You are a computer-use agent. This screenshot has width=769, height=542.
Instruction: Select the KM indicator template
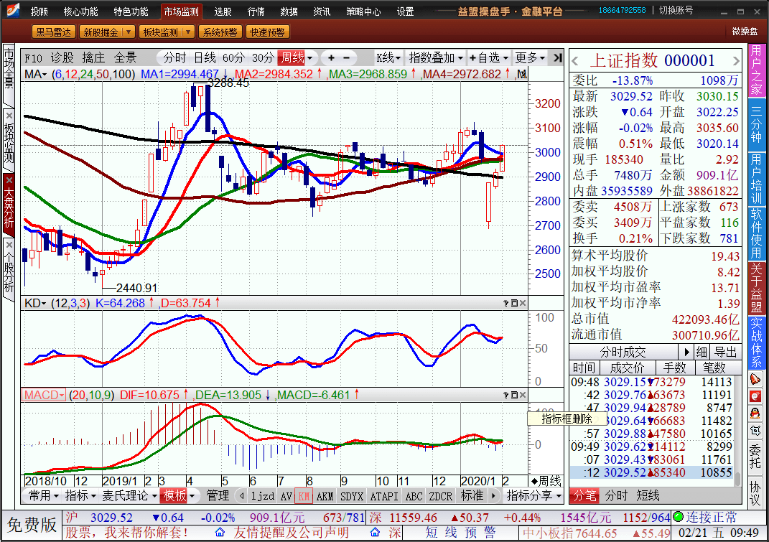[304, 496]
